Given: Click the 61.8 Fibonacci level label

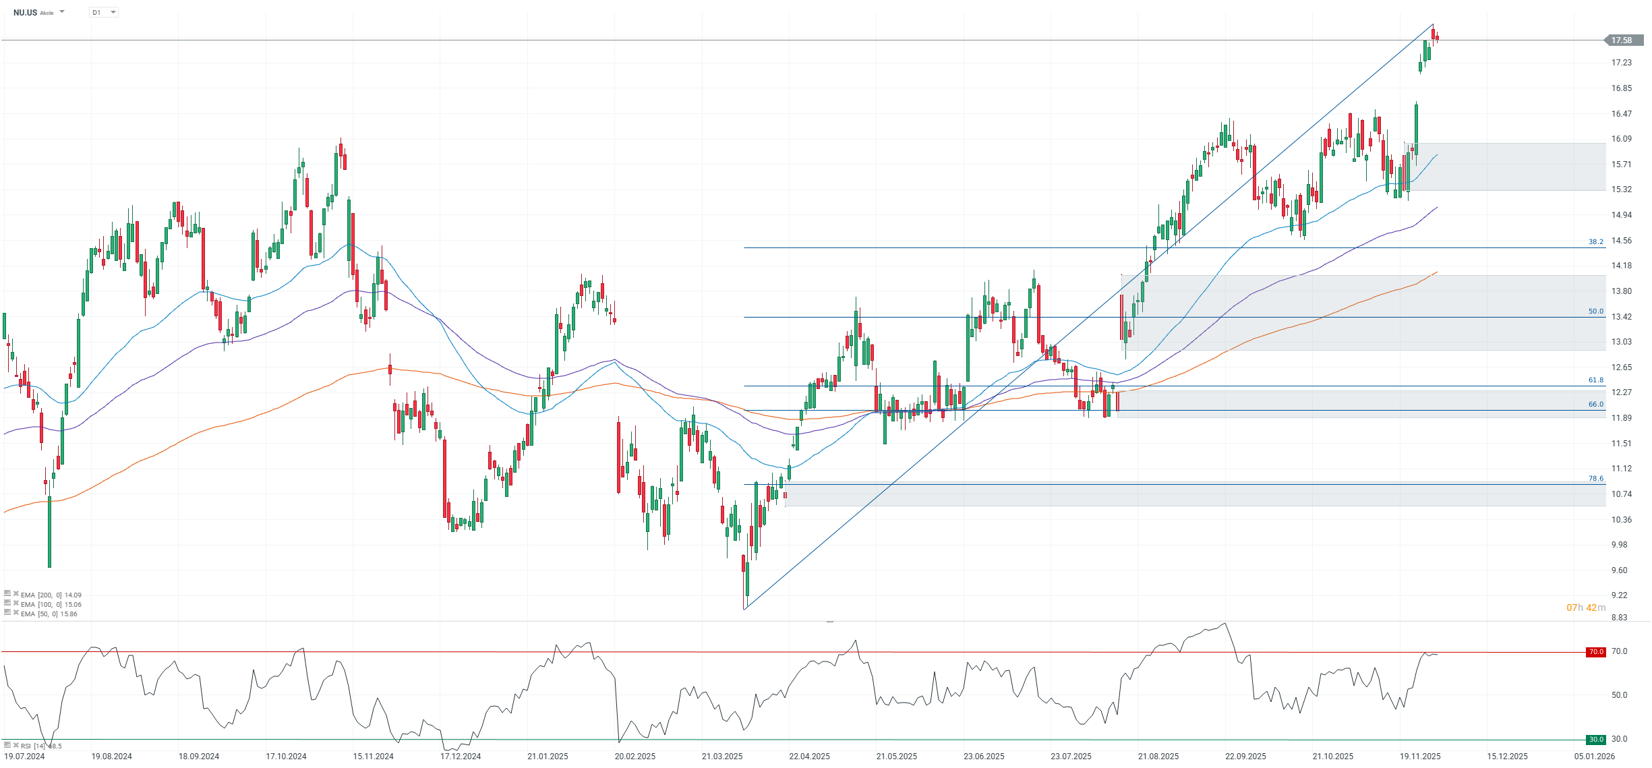Looking at the screenshot, I should 1595,380.
